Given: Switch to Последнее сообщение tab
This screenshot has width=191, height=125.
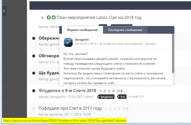Looking at the screenshot, I should (125, 30).
